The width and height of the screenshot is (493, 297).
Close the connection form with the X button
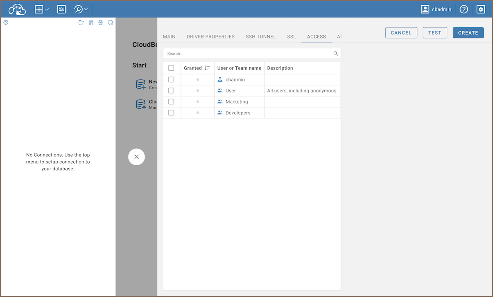pyautogui.click(x=136, y=157)
